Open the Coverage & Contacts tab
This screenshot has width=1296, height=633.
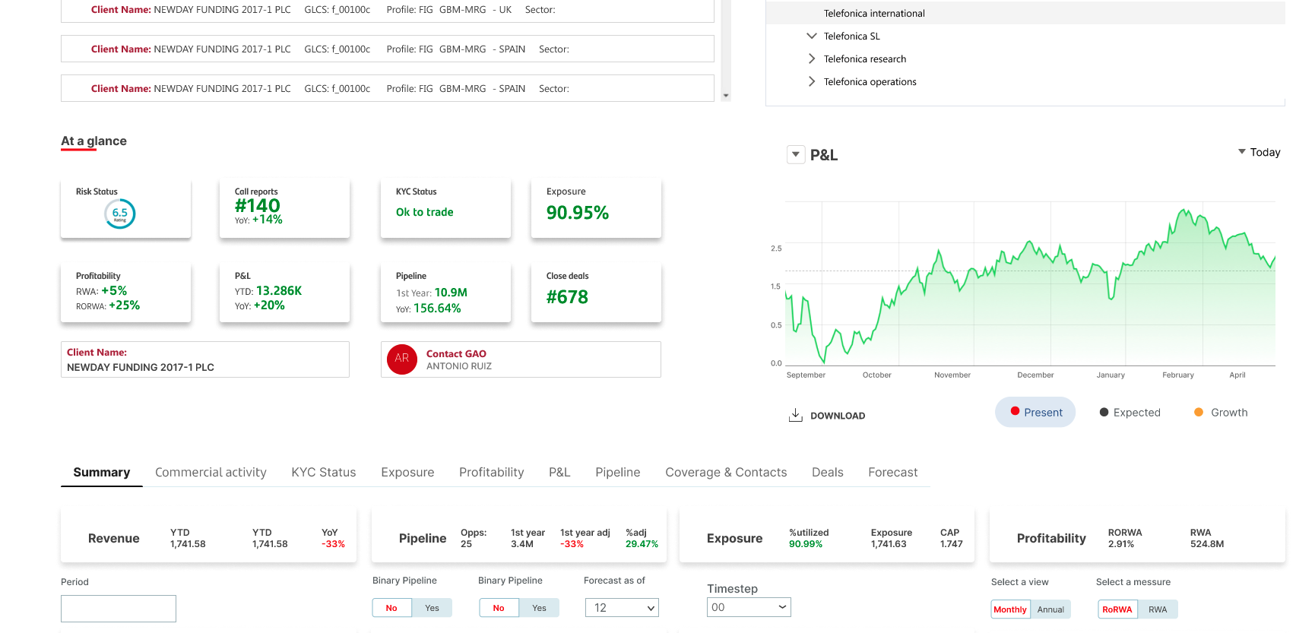[726, 472]
